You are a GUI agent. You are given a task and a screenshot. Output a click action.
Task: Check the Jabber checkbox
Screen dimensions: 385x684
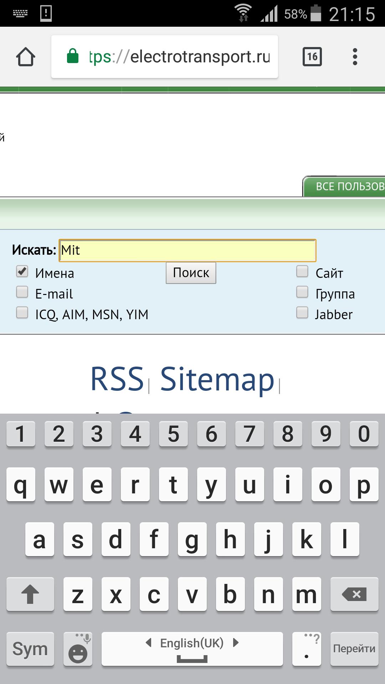[x=302, y=313]
